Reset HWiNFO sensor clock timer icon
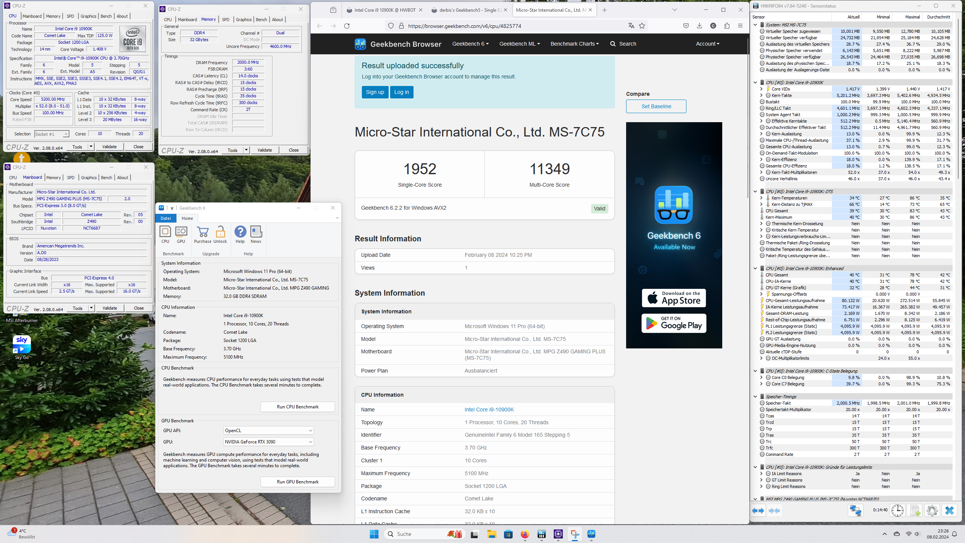 point(897,511)
